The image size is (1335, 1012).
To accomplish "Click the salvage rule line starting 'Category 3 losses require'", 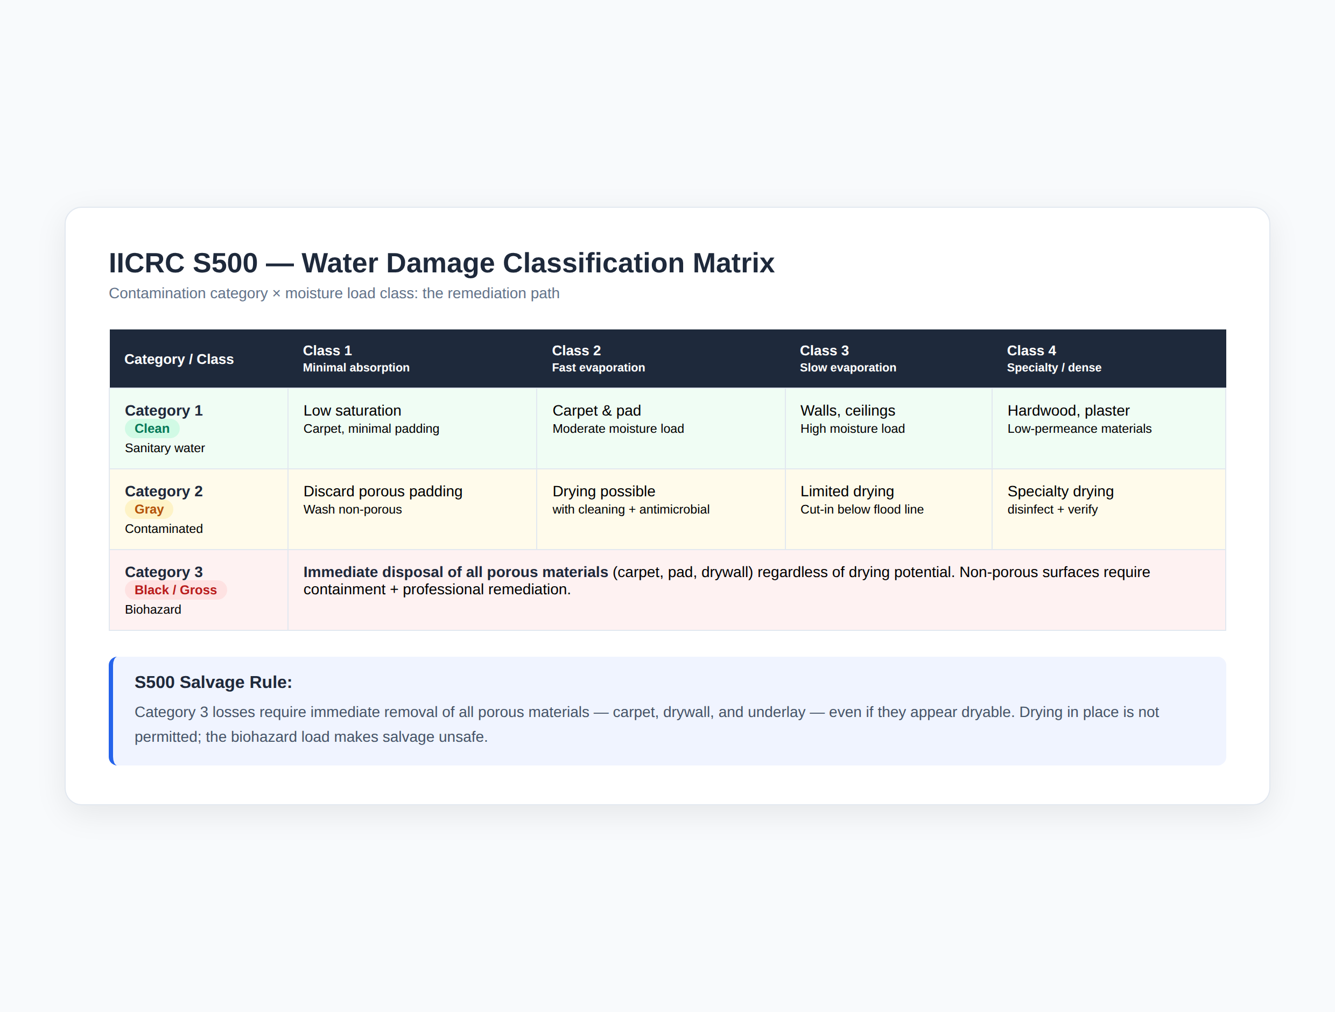I will 647,712.
